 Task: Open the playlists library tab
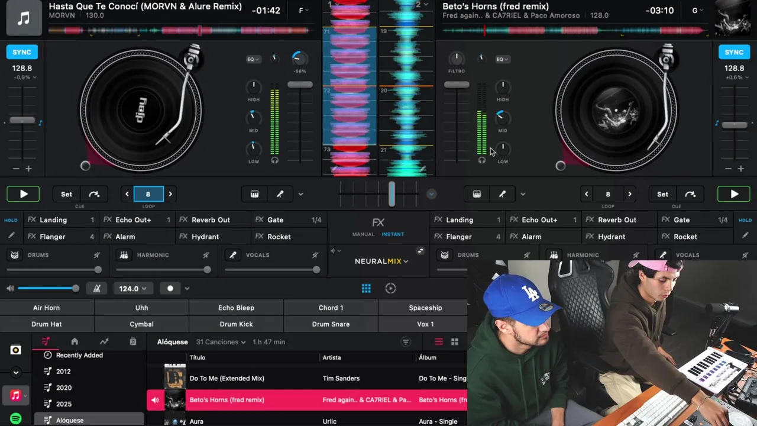tap(46, 342)
